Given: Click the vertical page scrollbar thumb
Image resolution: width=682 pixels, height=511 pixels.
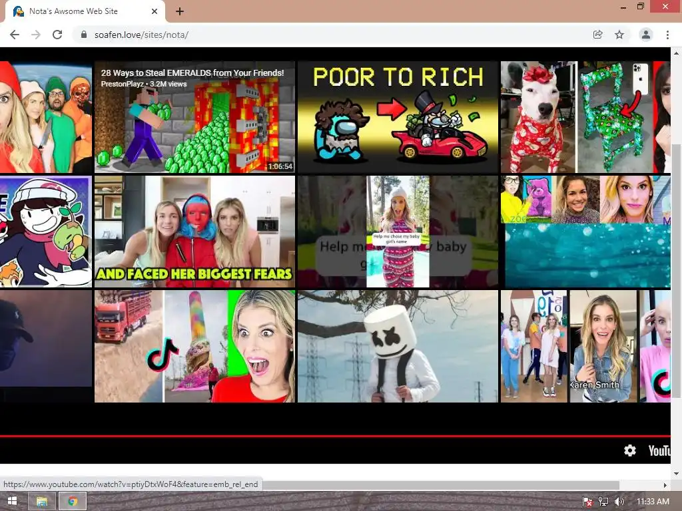Looking at the screenshot, I should pos(676,270).
